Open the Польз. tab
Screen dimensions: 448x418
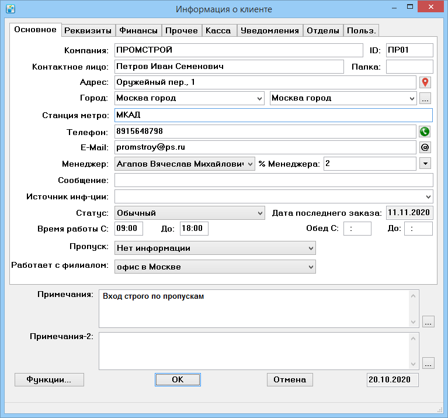click(x=361, y=30)
